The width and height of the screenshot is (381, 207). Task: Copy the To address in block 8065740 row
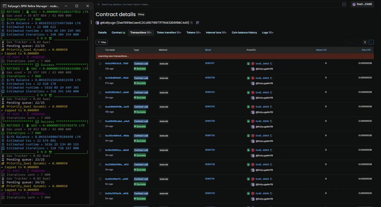pyautogui.click(x=271, y=107)
